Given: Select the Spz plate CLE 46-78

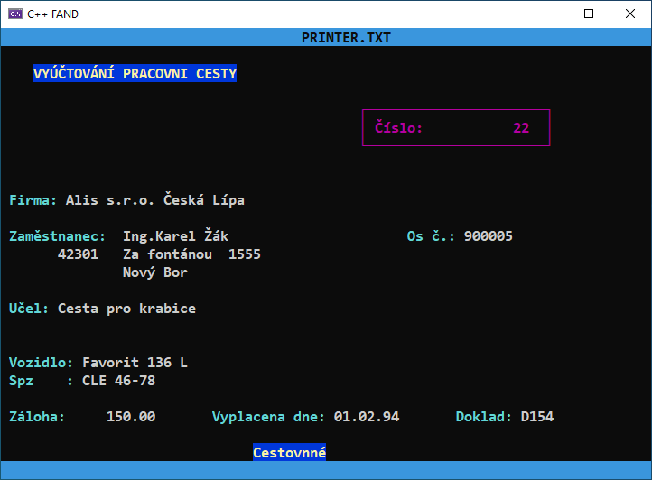Looking at the screenshot, I should click(x=118, y=381).
